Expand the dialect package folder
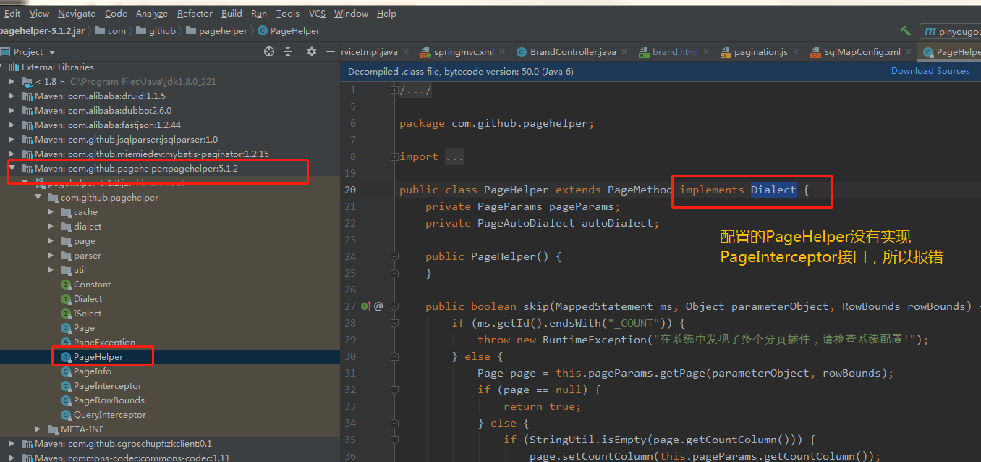981x462 pixels. [51, 227]
